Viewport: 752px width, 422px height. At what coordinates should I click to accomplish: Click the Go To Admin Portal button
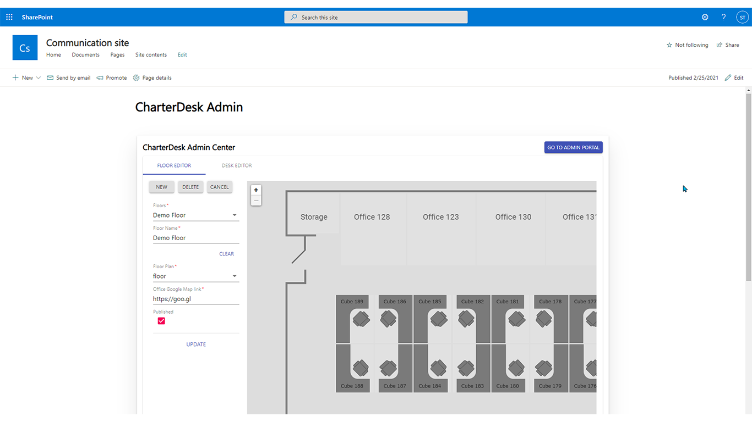pos(573,147)
